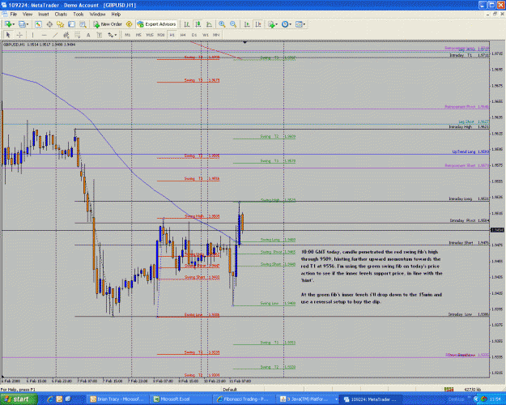Switch to W1 weekly timeframe

[x=206, y=35]
